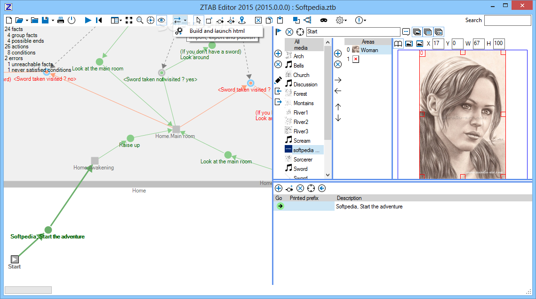The width and height of the screenshot is (536, 299).
Task: Toggle the eye visibility button
Action: [x=161, y=21]
